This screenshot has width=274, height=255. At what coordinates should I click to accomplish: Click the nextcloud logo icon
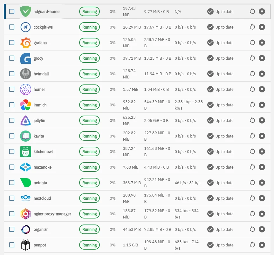pyautogui.click(x=25, y=198)
